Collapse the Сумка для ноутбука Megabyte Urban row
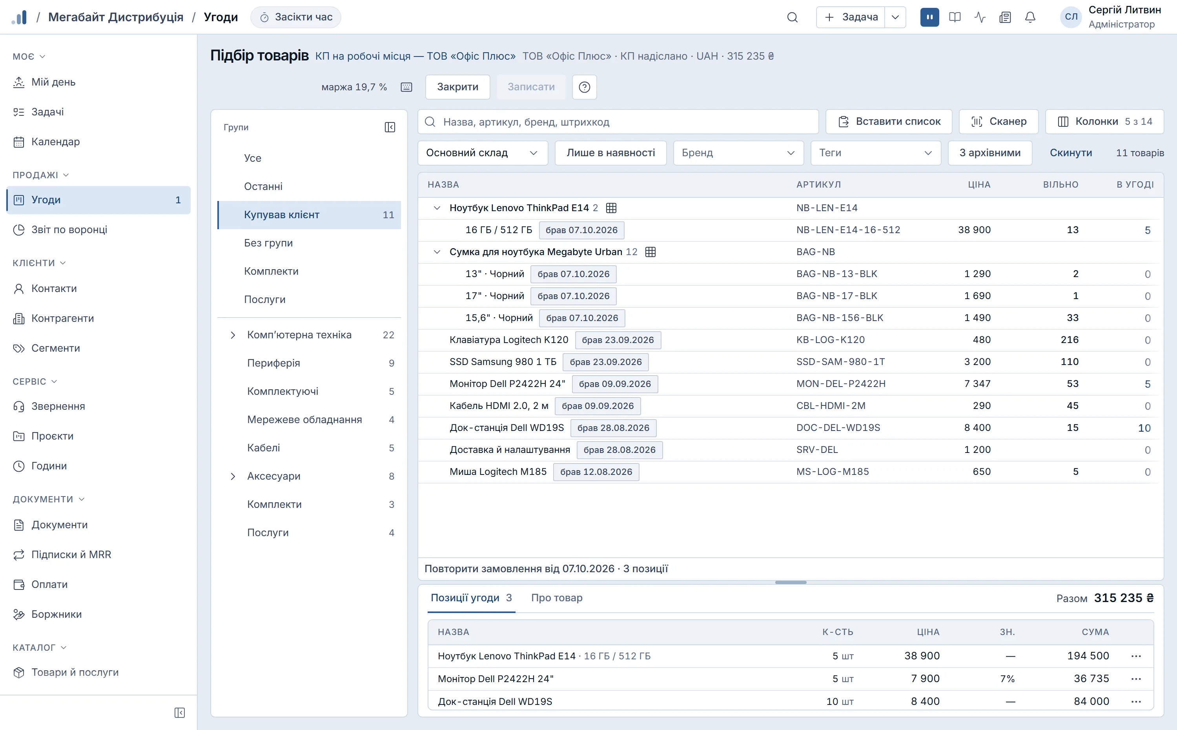The image size is (1177, 730). pos(437,252)
